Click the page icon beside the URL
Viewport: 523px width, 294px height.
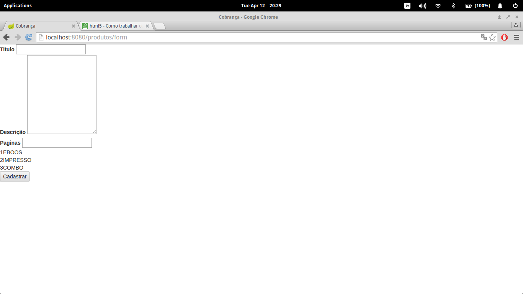(41, 37)
